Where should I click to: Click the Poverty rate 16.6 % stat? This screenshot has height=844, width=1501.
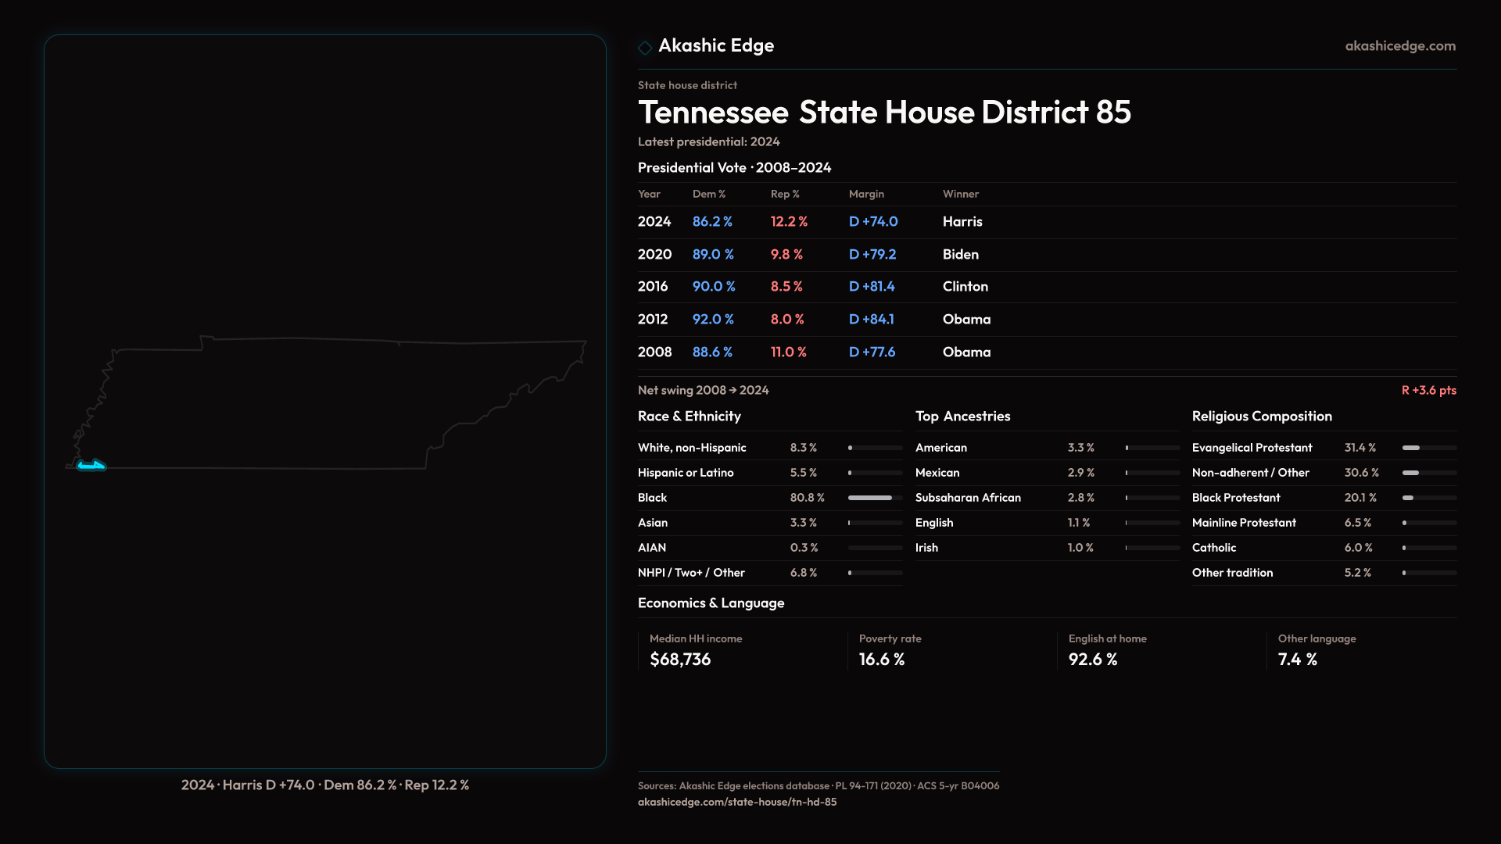point(881,660)
